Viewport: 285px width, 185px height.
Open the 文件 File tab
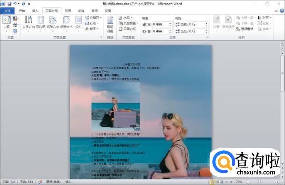(7, 11)
